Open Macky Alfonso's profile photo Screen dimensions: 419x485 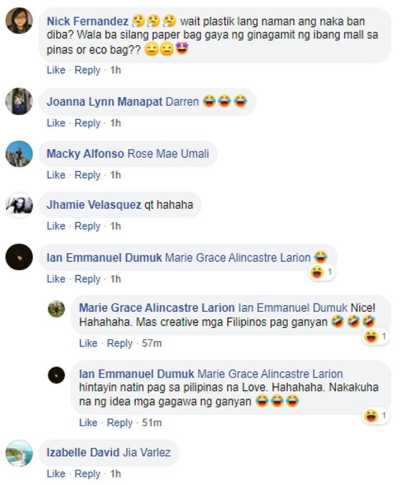coord(19,154)
